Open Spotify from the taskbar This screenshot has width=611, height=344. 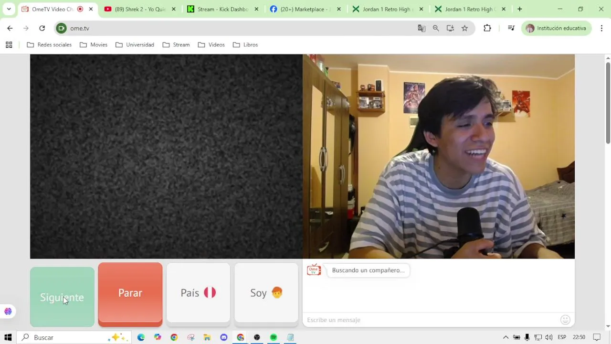tap(274, 337)
